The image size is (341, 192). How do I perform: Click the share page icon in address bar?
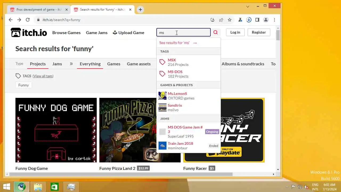click(x=221, y=20)
